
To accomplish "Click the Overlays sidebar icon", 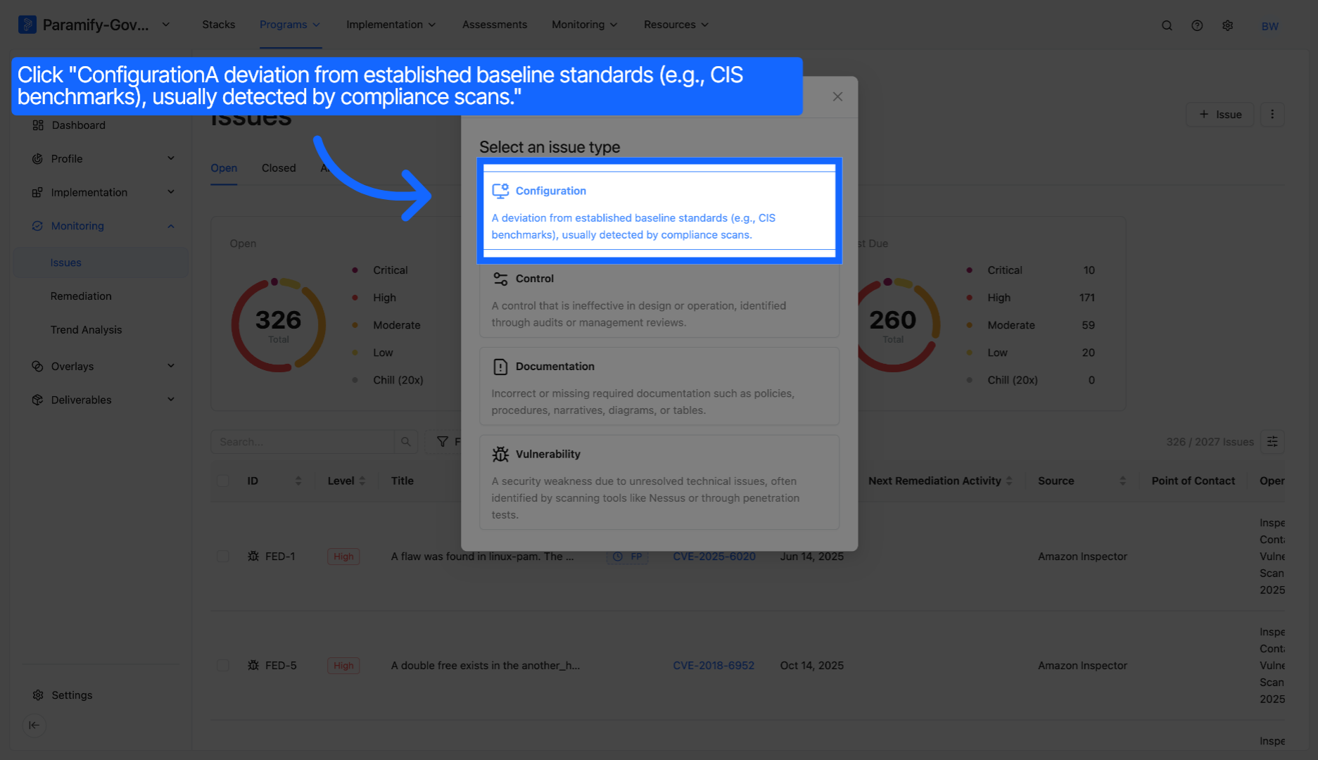I will click(37, 367).
